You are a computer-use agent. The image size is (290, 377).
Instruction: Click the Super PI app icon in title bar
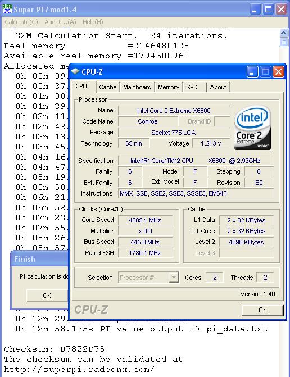click(x=7, y=9)
